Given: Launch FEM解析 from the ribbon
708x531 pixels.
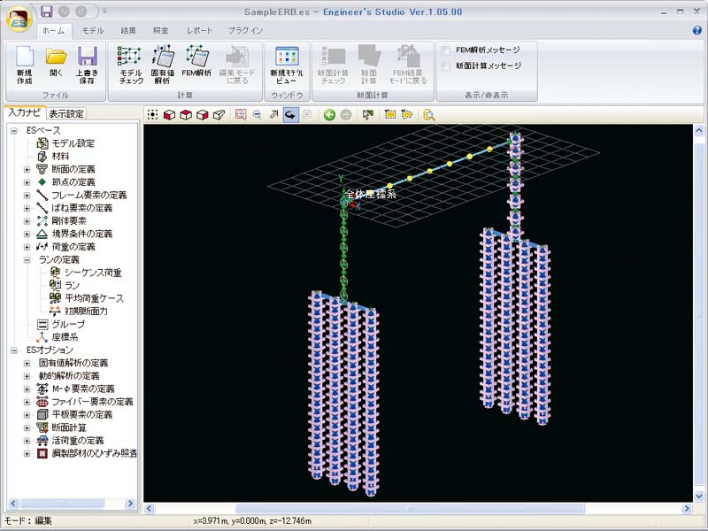Looking at the screenshot, I should point(196,63).
